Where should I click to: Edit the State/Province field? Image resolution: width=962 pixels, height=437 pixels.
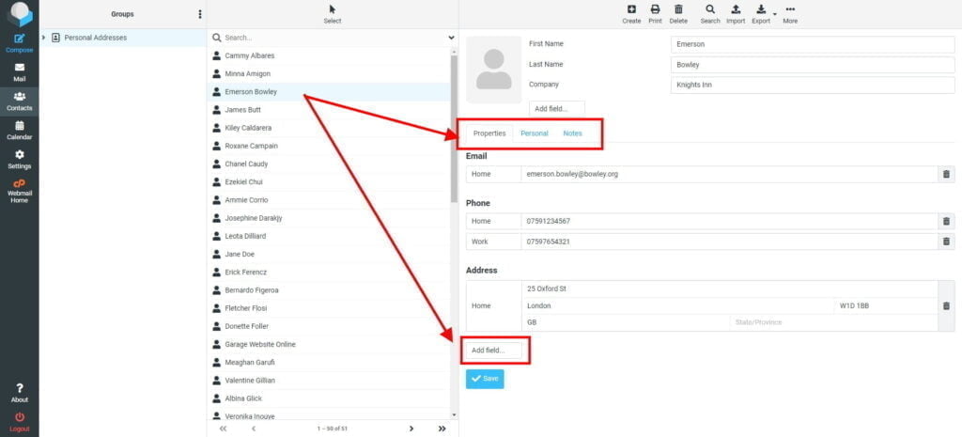pyautogui.click(x=833, y=322)
